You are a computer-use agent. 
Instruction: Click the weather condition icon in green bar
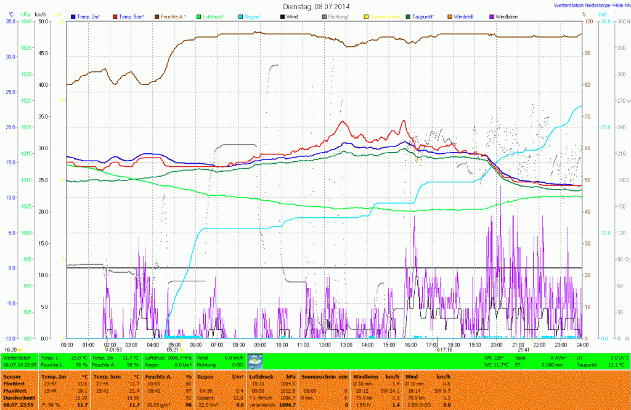point(255,361)
